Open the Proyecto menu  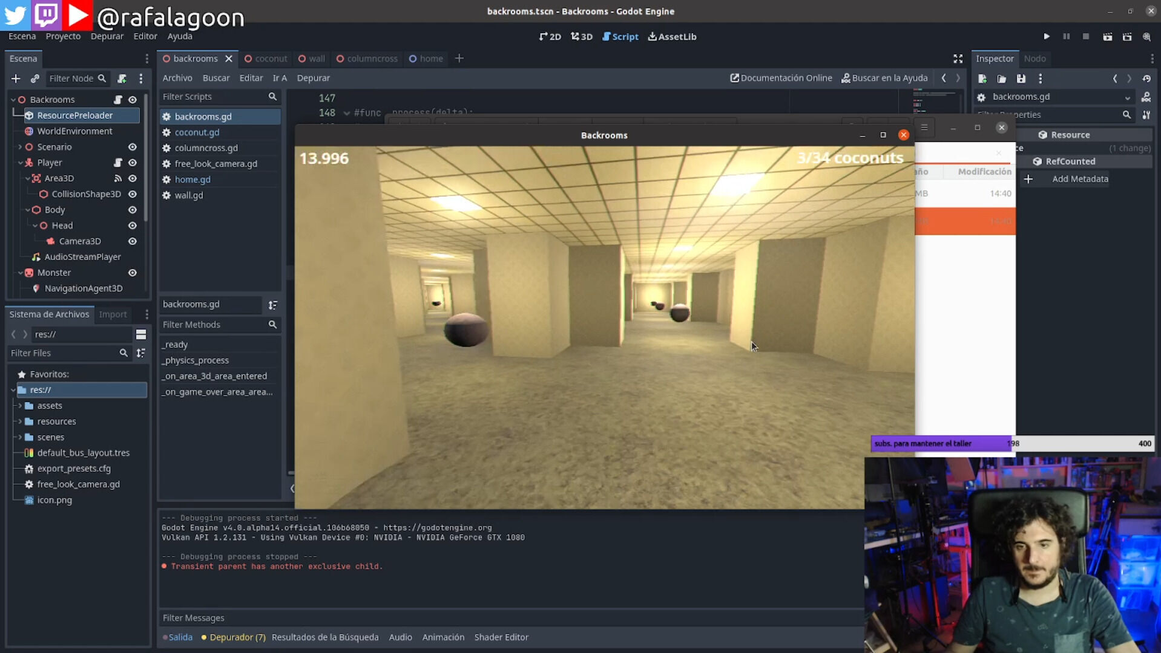coord(63,36)
